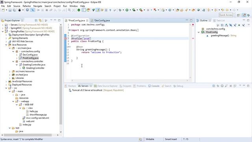Select ProdConfig.java in Project Explorer
Screen dimensions: 252x142
click(31, 58)
